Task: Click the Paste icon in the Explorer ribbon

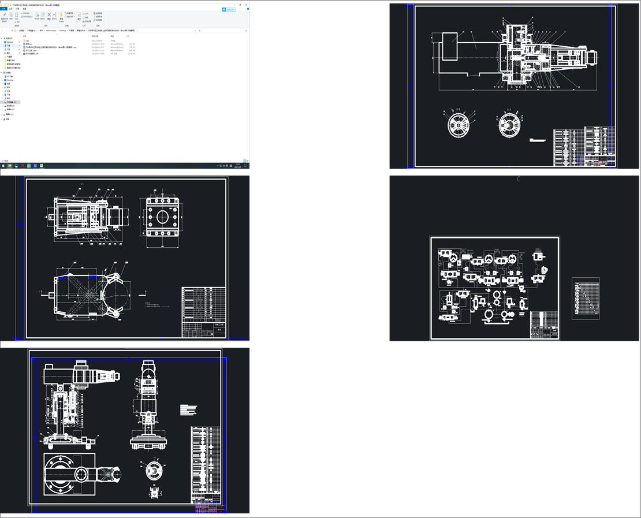Action: tap(17, 14)
